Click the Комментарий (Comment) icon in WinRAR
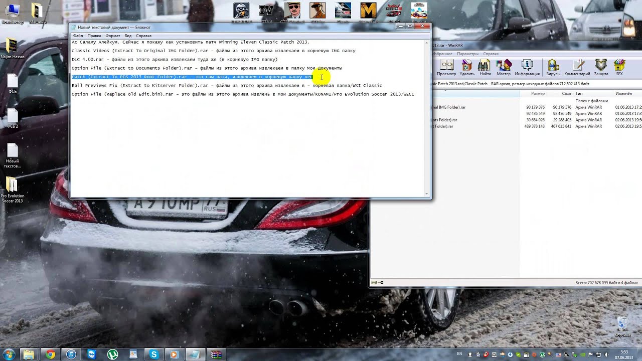 (x=577, y=67)
